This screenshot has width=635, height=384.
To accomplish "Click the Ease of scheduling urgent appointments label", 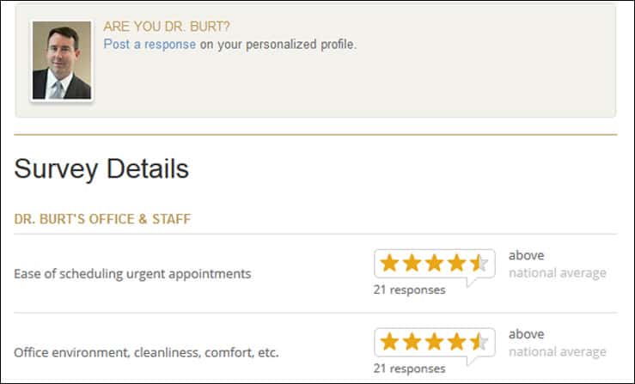I will pyautogui.click(x=132, y=274).
